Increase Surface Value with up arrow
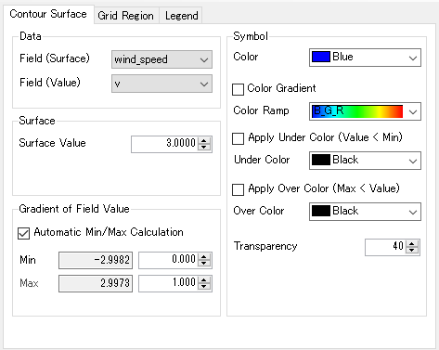Screen dimensions: 439x350 (x=204, y=141)
